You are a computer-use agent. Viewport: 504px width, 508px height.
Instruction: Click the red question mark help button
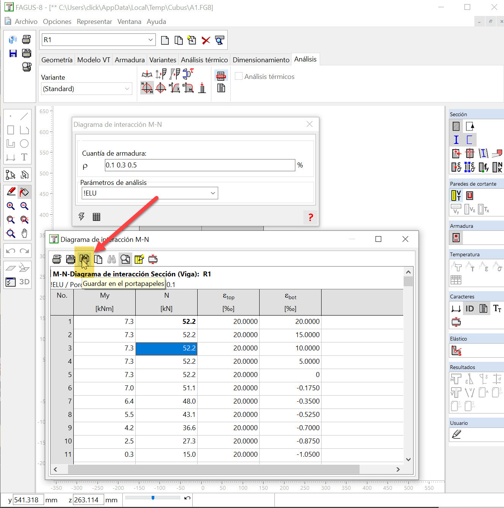click(x=311, y=217)
